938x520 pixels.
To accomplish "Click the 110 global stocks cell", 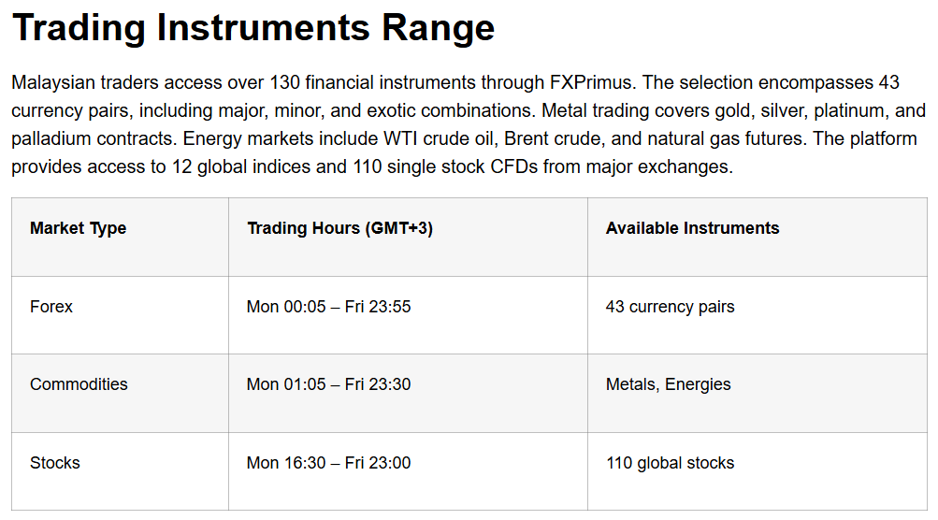I will point(670,463).
